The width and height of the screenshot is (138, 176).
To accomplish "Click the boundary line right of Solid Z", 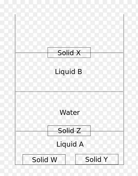I will pos(107,131).
